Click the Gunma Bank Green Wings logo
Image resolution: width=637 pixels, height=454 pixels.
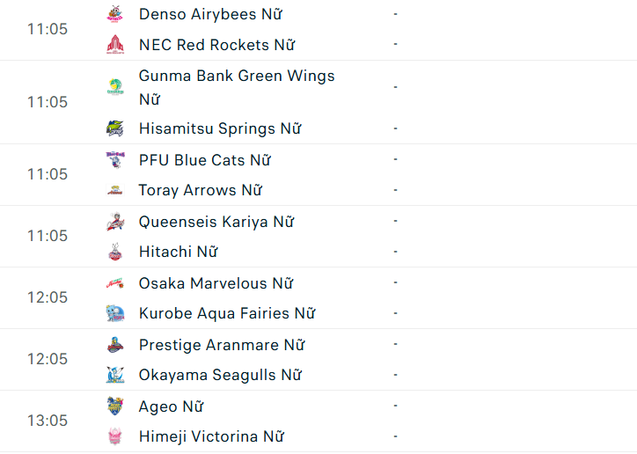115,87
